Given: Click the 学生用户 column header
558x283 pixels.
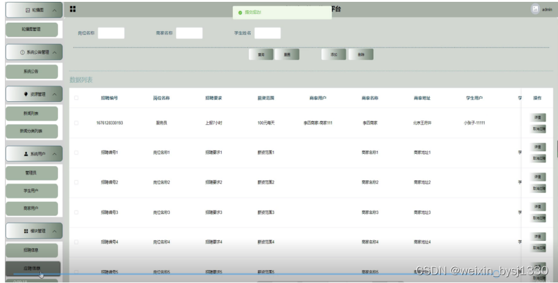Looking at the screenshot, I should pos(474,98).
